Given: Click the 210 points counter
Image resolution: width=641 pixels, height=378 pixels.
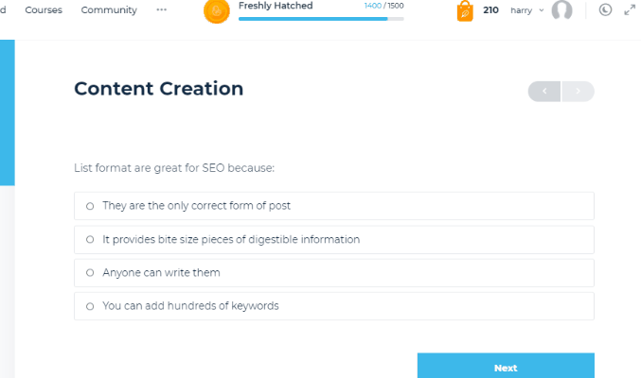Looking at the screenshot, I should coord(490,10).
